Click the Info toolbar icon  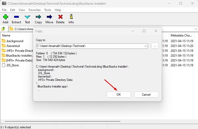coord(71,17)
